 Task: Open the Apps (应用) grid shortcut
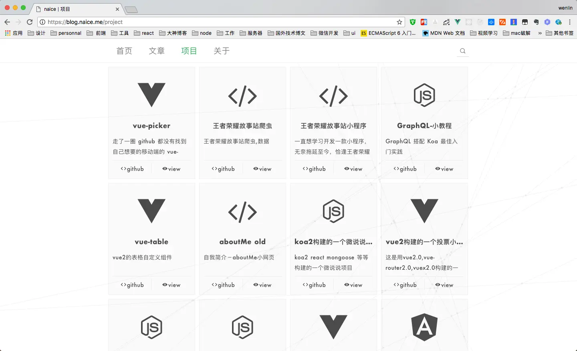[14, 33]
